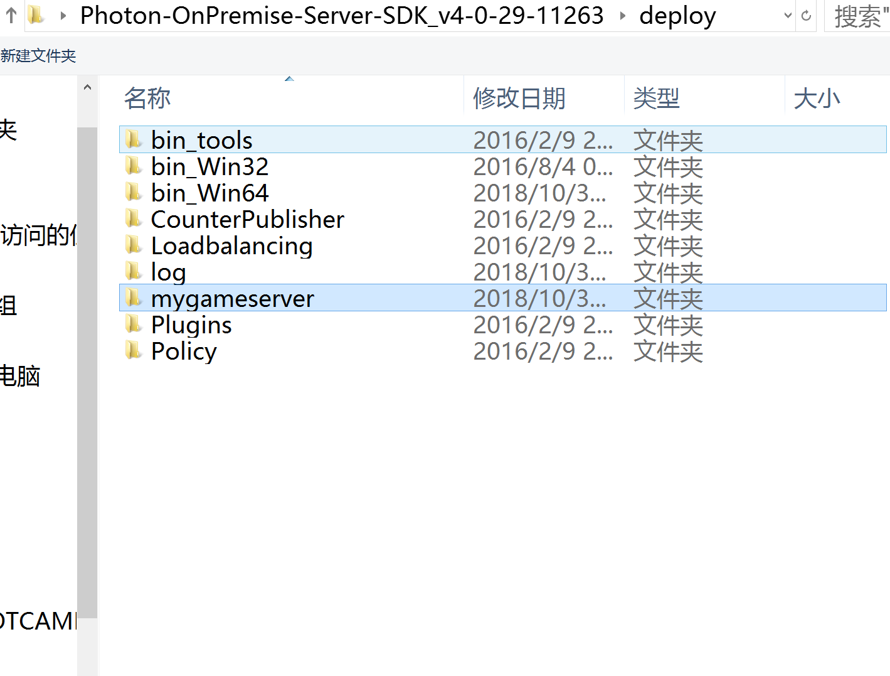Screen dimensions: 890x676
Task: Select the Policy folder name
Action: (184, 351)
